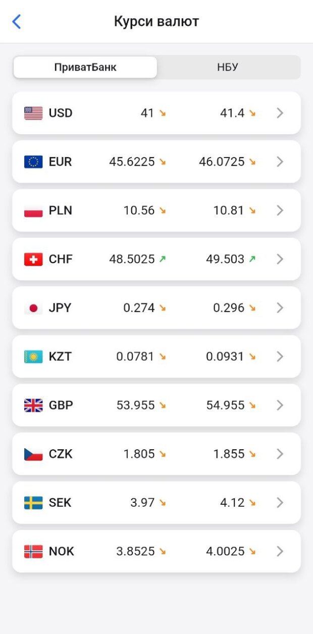Expand NOK row chevron arrow
313x634 pixels.
click(x=280, y=551)
